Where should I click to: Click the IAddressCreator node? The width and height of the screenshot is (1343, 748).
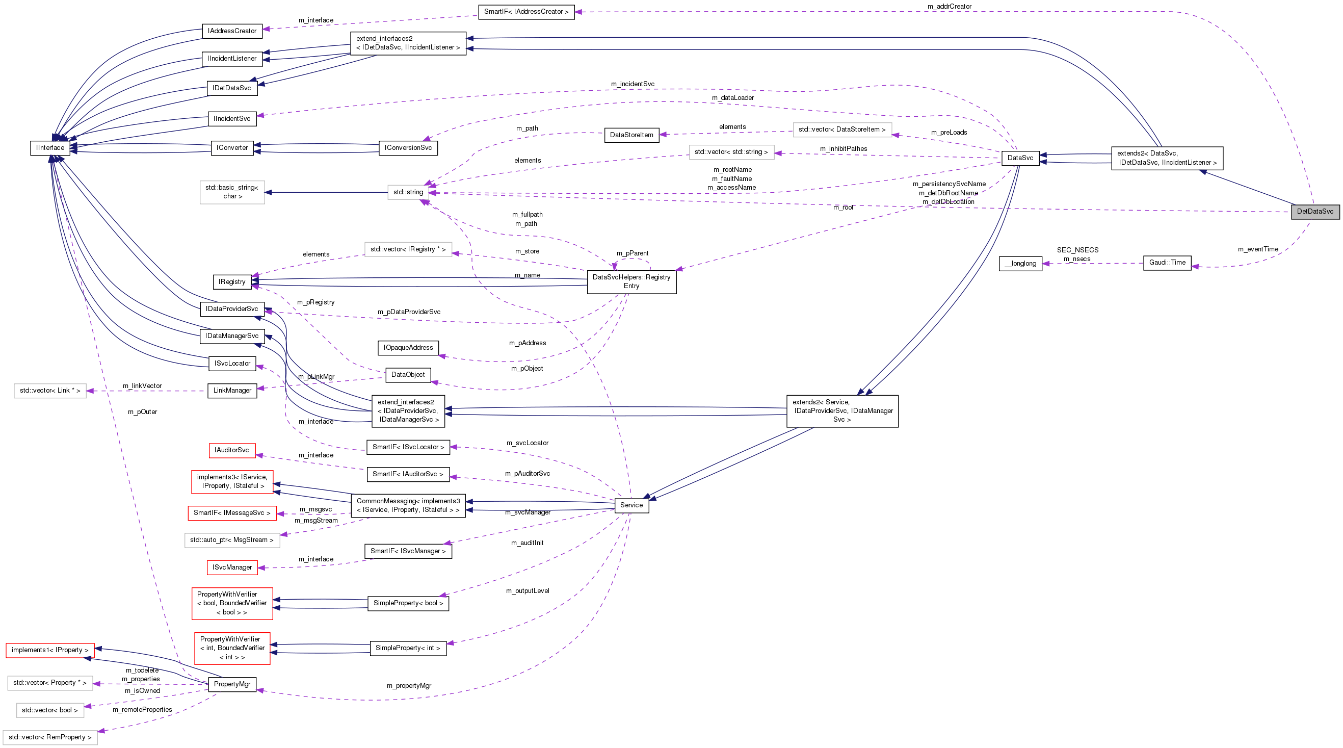pos(232,31)
